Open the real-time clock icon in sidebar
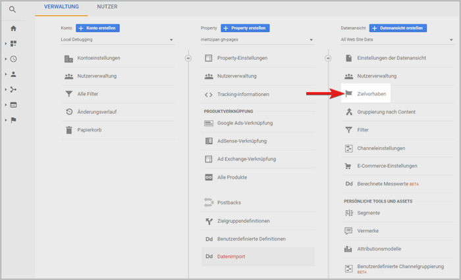 (x=13, y=59)
